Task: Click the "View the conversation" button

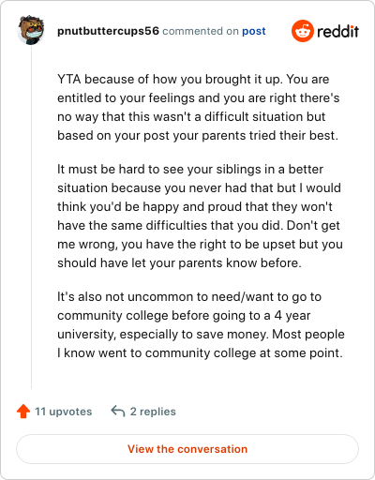Action: [187, 449]
